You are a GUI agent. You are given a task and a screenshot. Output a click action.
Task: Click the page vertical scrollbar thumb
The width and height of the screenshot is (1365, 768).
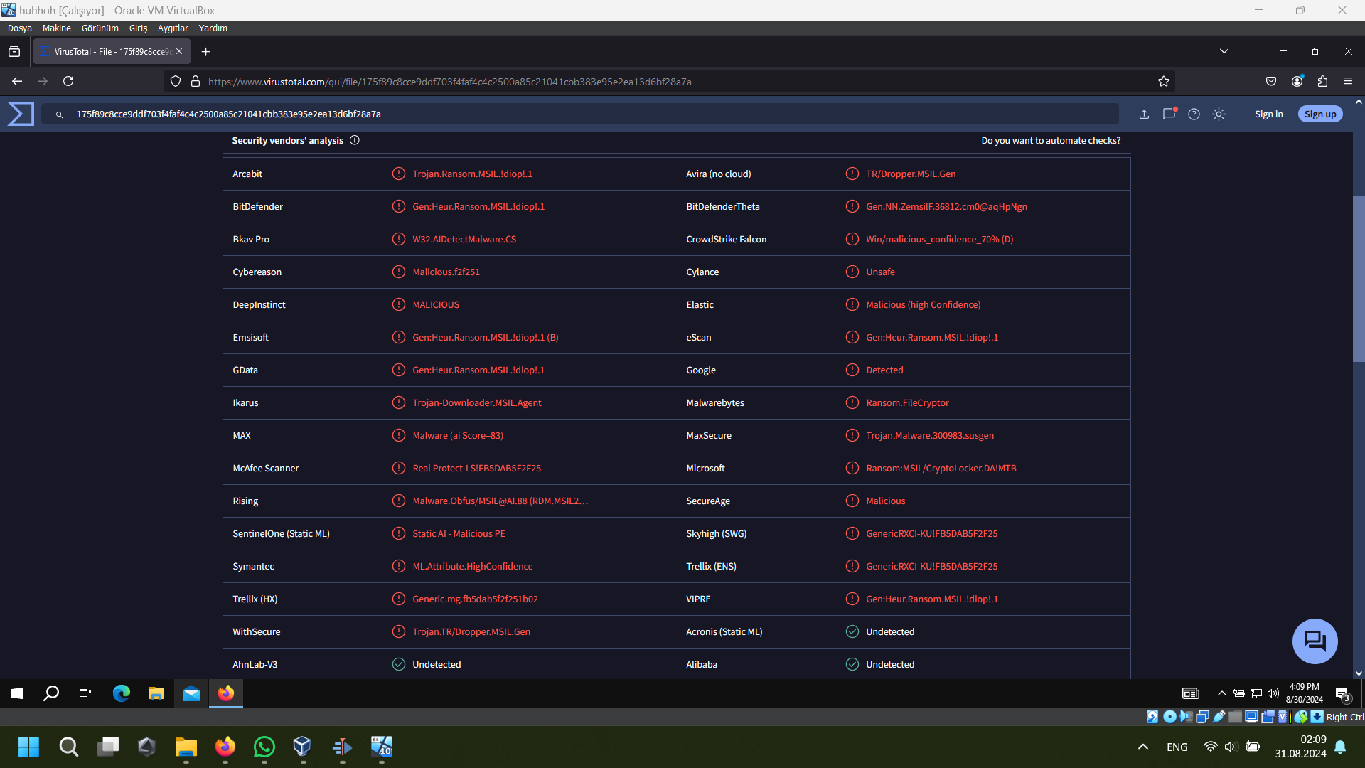pos(1358,277)
